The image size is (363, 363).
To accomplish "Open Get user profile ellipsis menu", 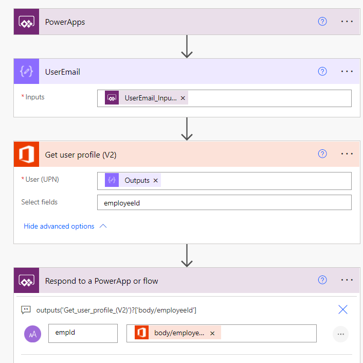I will click(x=347, y=154).
